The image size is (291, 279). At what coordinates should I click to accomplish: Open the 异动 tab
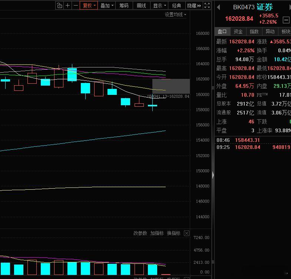(x=270, y=31)
